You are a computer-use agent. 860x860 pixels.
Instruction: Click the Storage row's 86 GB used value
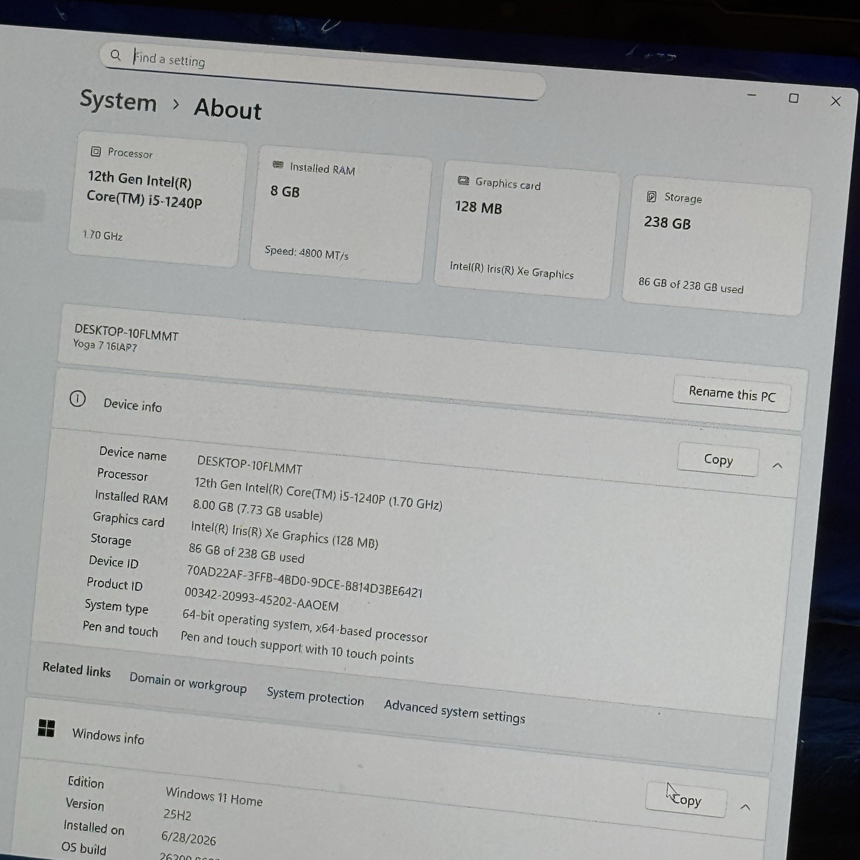pyautogui.click(x=247, y=553)
